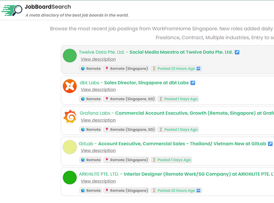Click pin icon in GitLab location tag
Viewport: 274px width, 203px height.
[107, 160]
